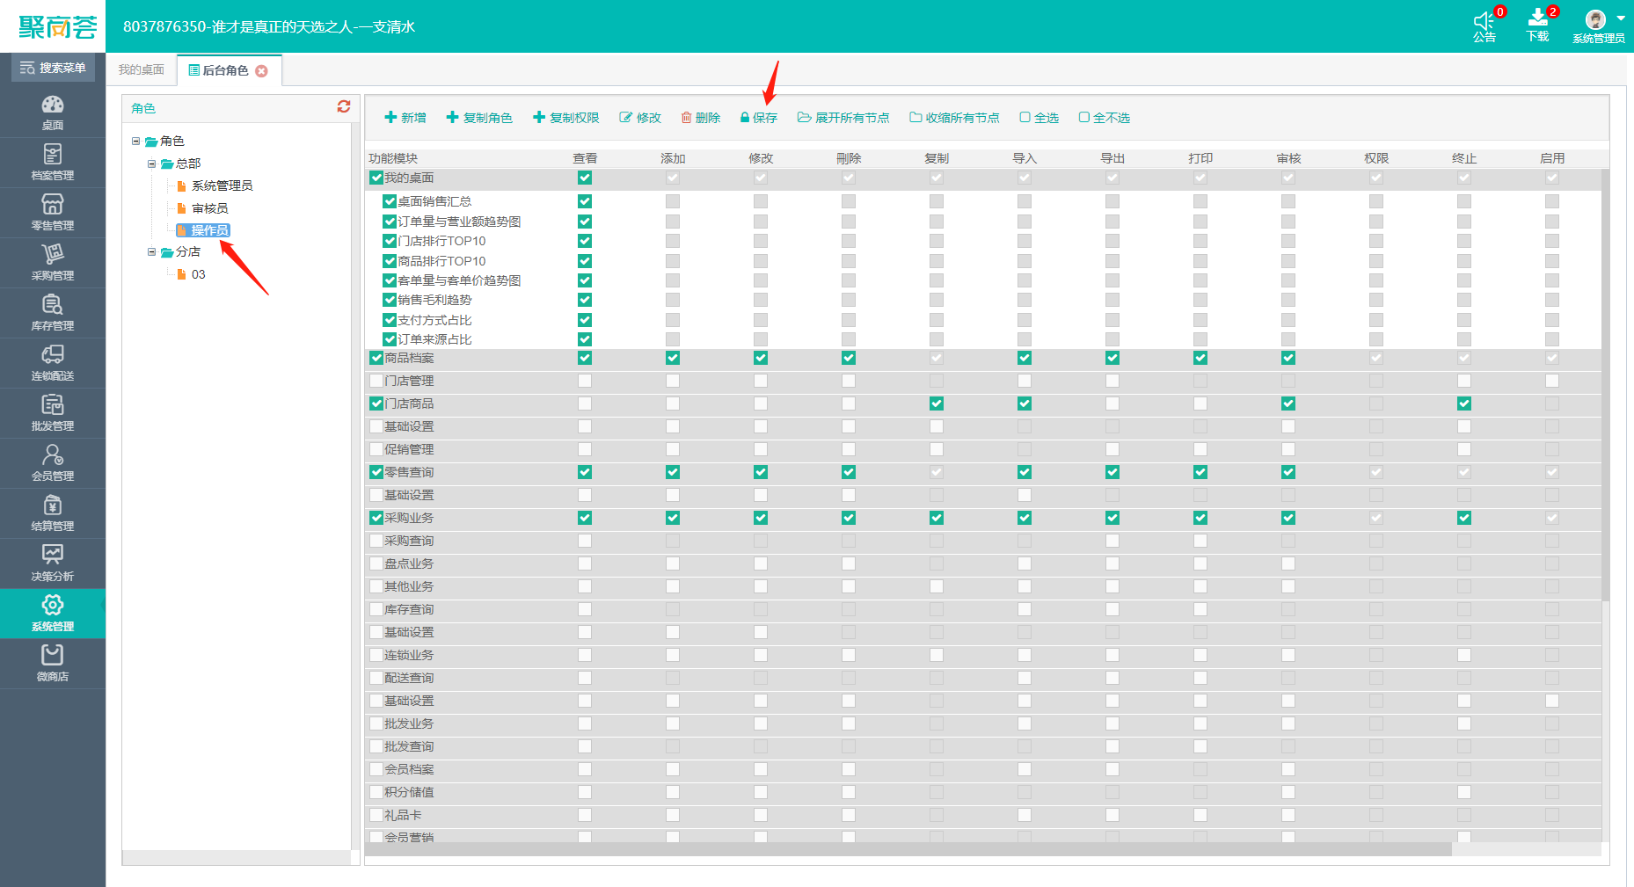This screenshot has height=887, width=1634.
Task: Switch to the 我的桌面 tab
Action: pos(141,69)
